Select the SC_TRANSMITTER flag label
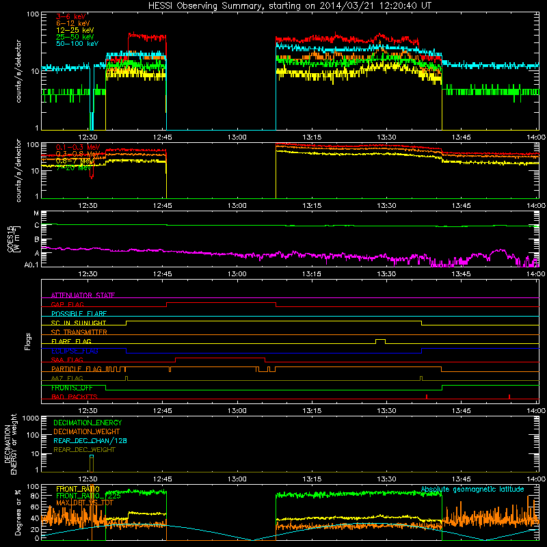The image size is (547, 547). tap(79, 332)
